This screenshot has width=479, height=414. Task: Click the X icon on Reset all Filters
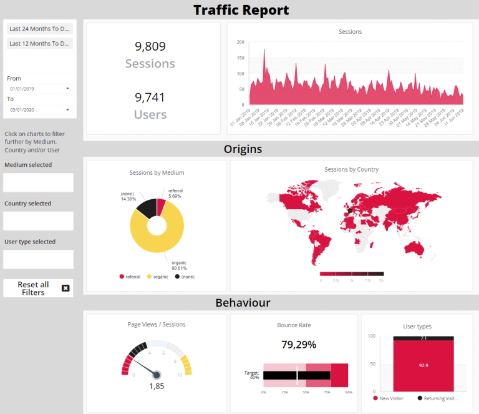[x=65, y=288]
